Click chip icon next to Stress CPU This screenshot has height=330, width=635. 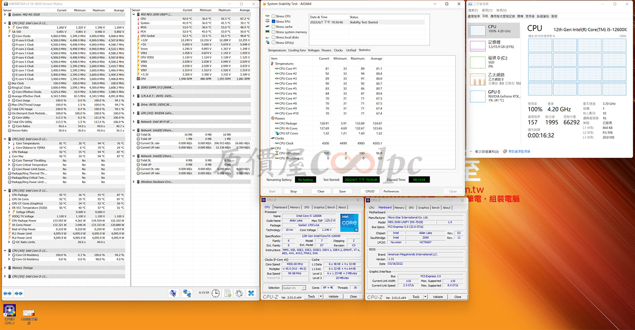[x=268, y=16]
